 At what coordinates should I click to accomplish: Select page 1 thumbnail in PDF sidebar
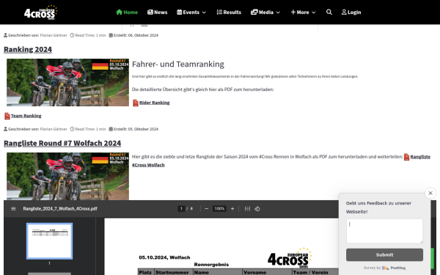(x=49, y=241)
